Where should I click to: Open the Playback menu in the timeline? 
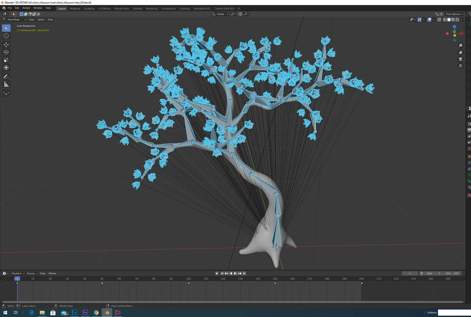pyautogui.click(x=16, y=273)
